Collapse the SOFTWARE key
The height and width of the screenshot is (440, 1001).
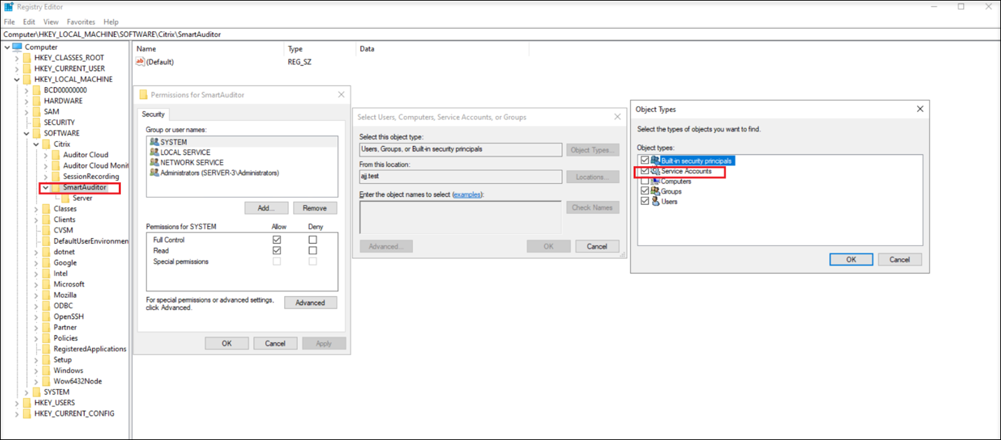coord(26,133)
